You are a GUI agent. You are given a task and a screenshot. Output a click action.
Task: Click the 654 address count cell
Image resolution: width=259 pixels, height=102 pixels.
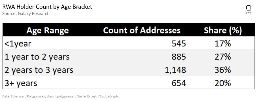coord(179,83)
